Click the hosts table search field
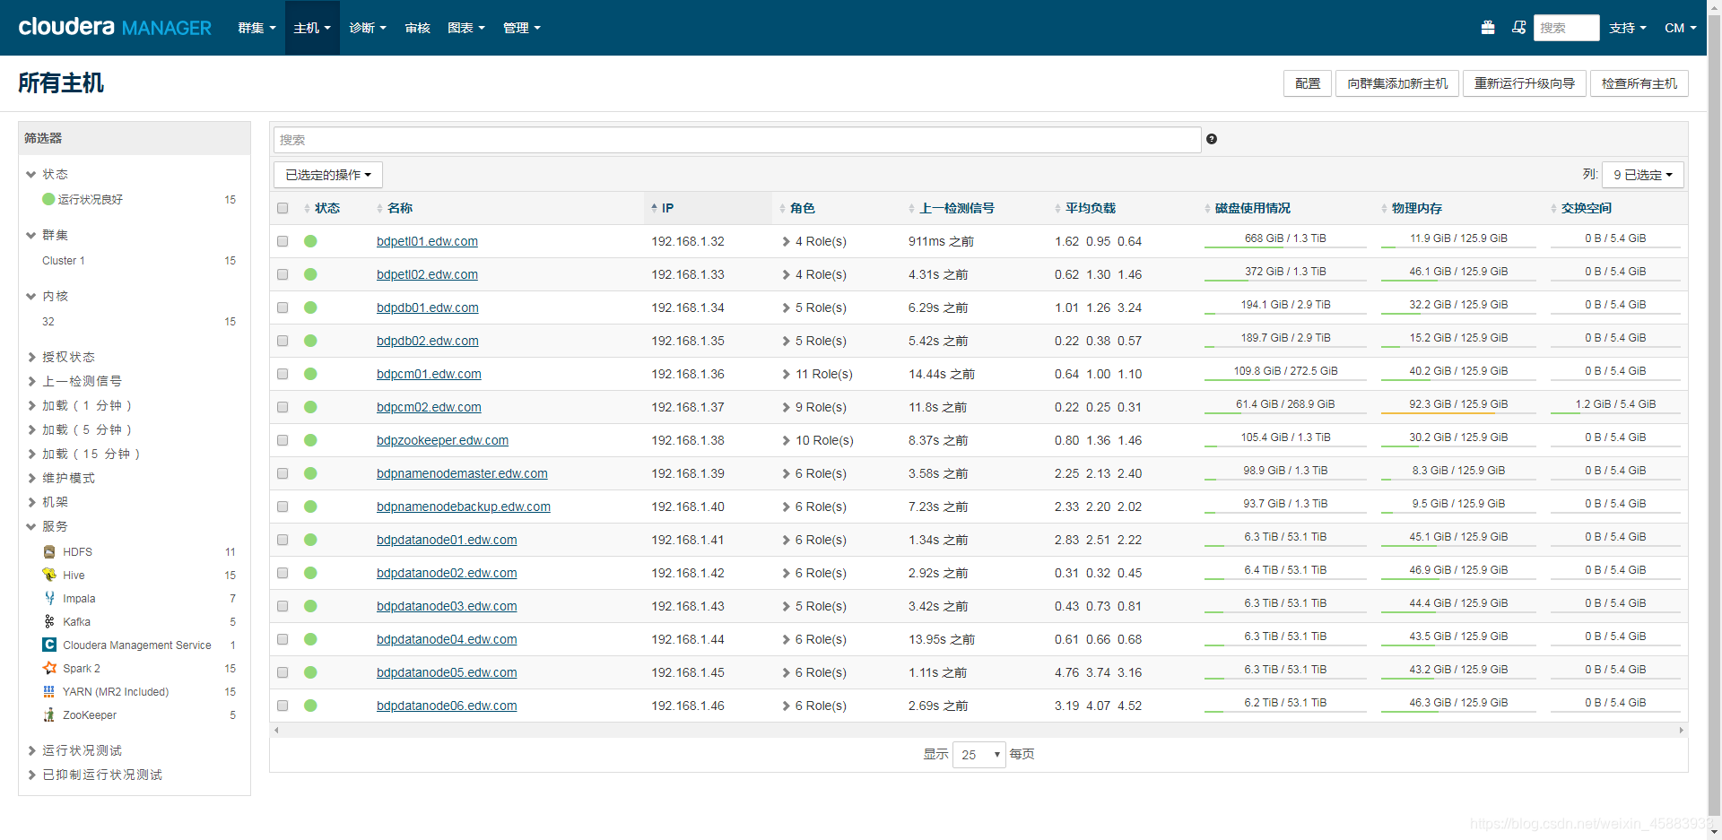 click(737, 140)
